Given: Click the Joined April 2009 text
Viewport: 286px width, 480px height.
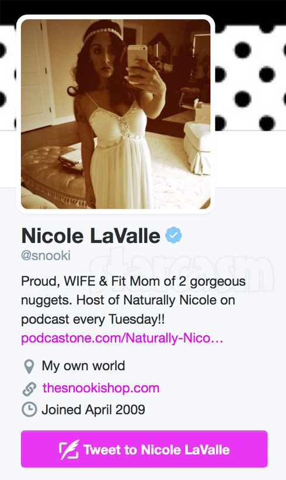Looking at the screenshot, I should click(93, 409).
